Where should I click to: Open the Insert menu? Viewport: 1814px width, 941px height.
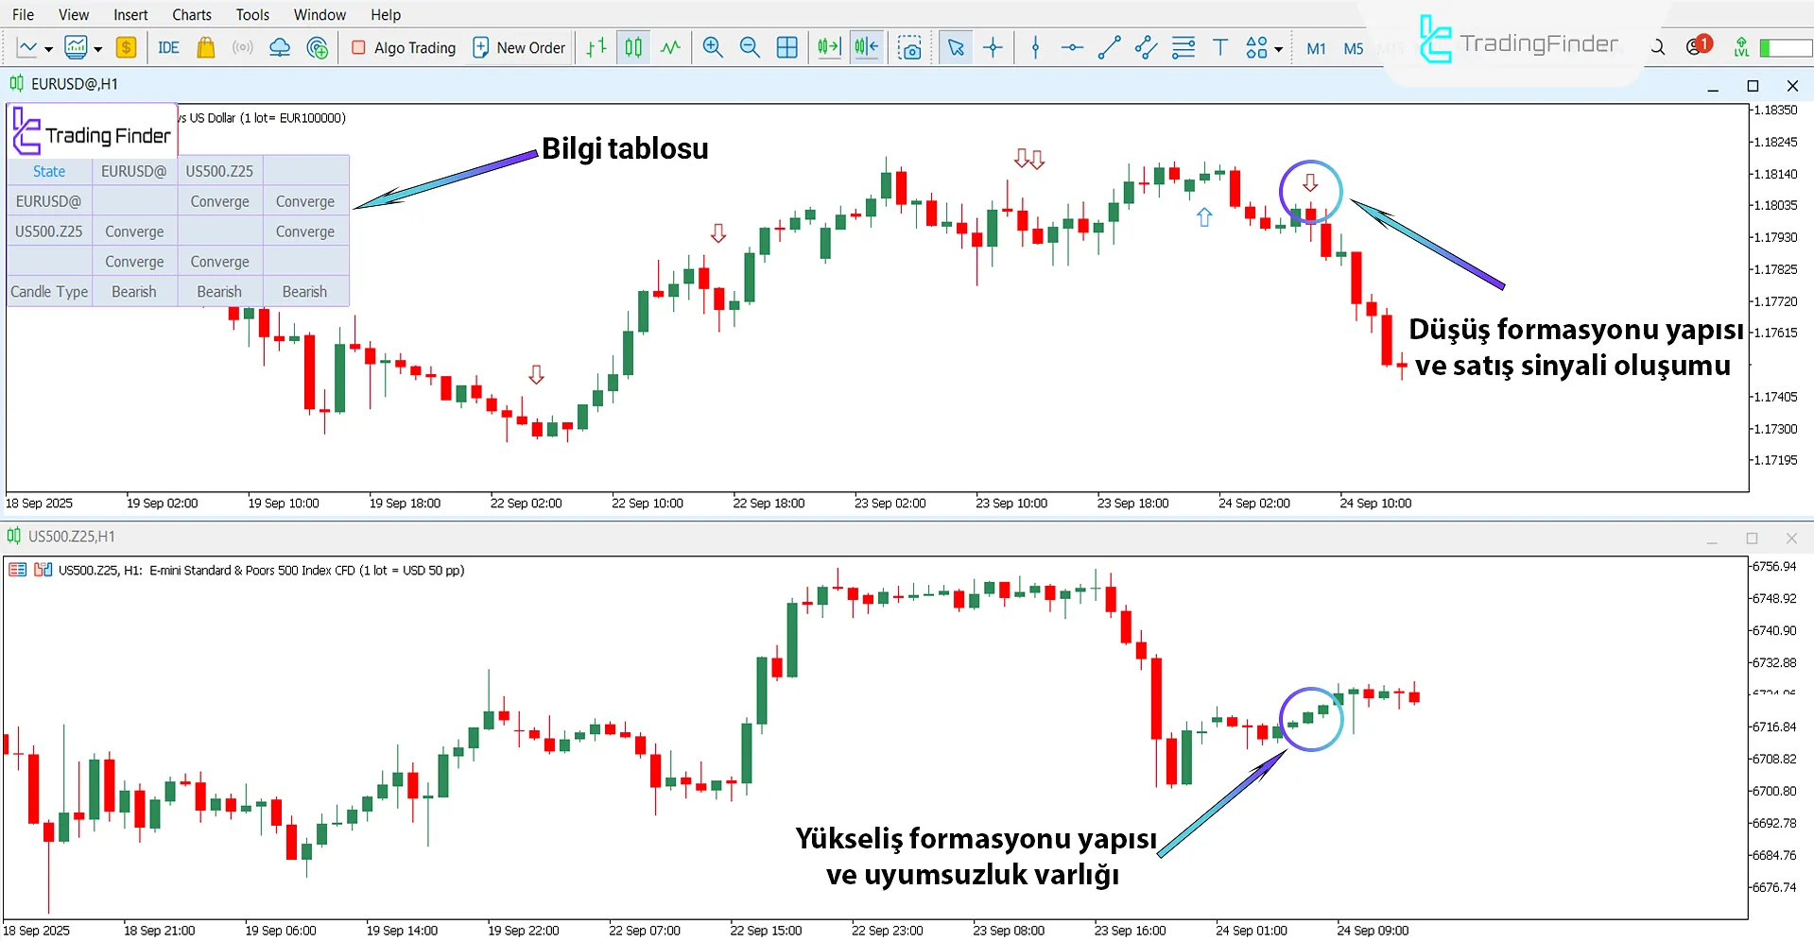pyautogui.click(x=130, y=14)
